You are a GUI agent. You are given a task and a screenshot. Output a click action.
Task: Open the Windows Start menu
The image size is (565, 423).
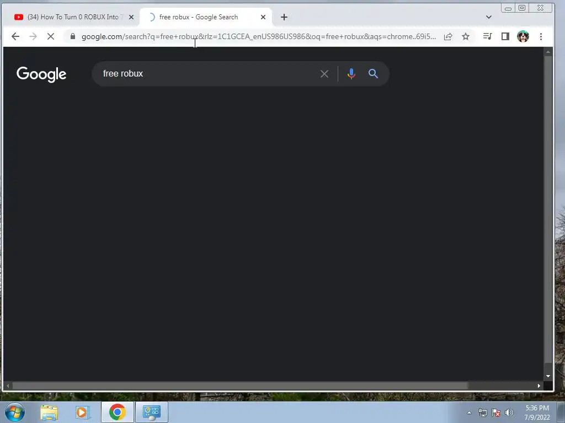pyautogui.click(x=15, y=412)
